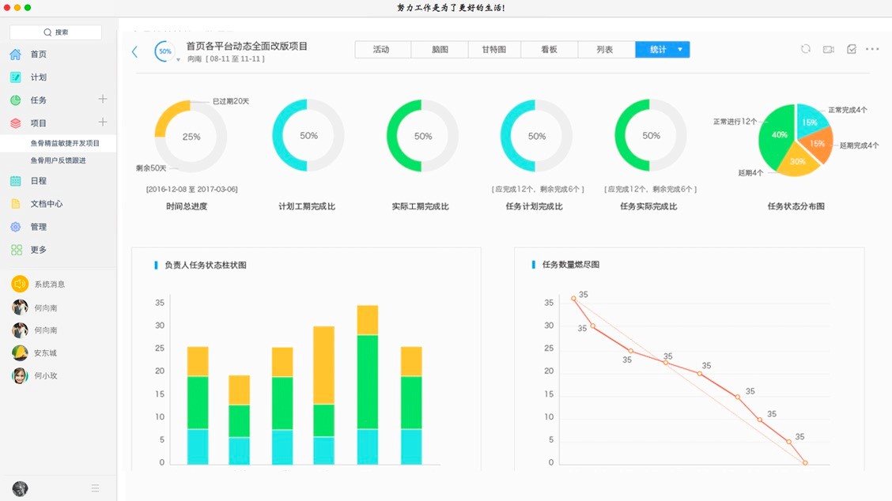Switch to the 活动 tab

[x=381, y=50]
